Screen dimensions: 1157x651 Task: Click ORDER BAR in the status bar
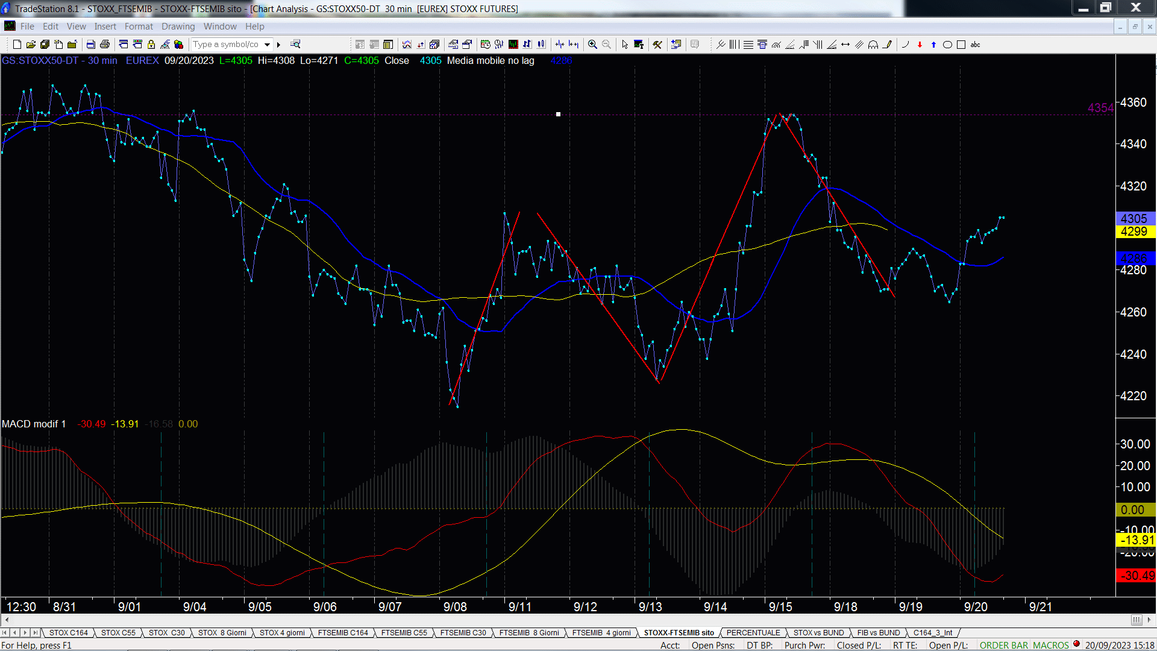pos(1004,646)
